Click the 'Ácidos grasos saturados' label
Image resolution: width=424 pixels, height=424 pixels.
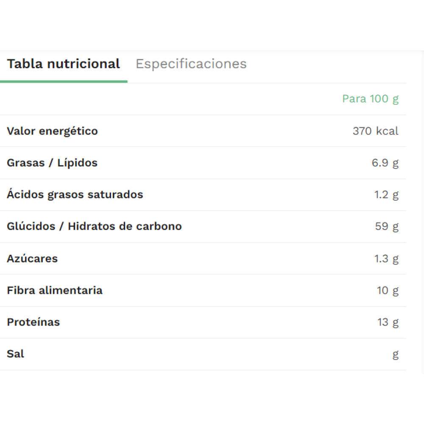pyautogui.click(x=75, y=195)
